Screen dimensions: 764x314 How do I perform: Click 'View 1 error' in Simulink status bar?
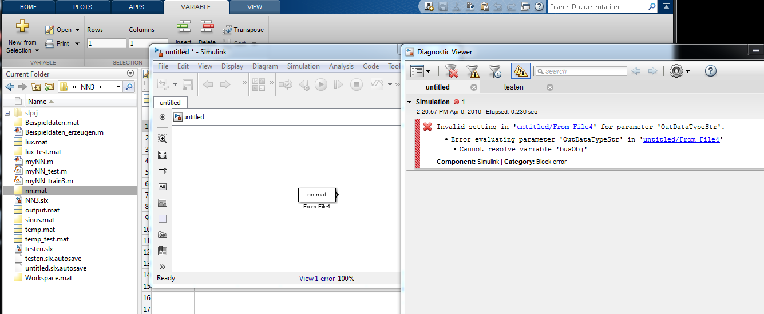316,279
